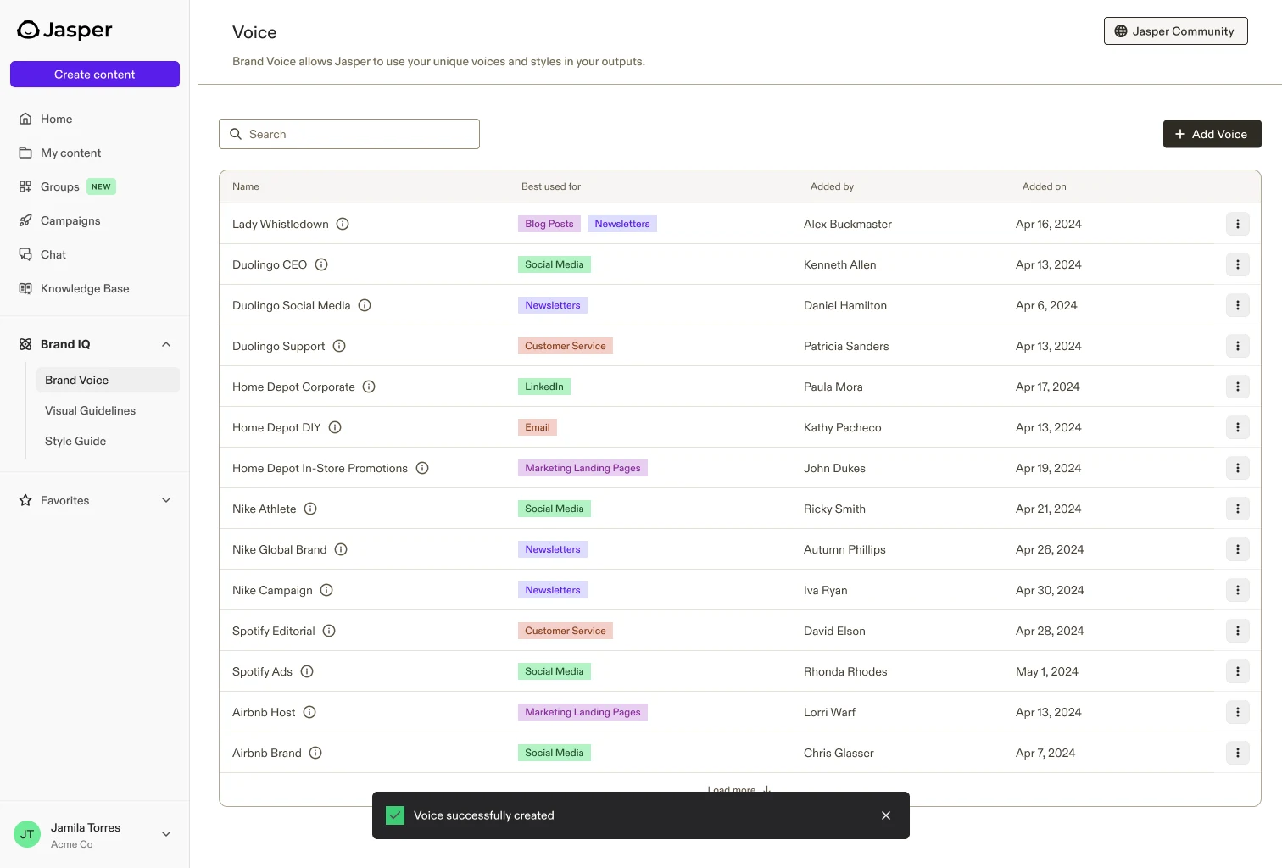The height and width of the screenshot is (868, 1282).
Task: Click the Add Voice button
Action: pyautogui.click(x=1212, y=134)
